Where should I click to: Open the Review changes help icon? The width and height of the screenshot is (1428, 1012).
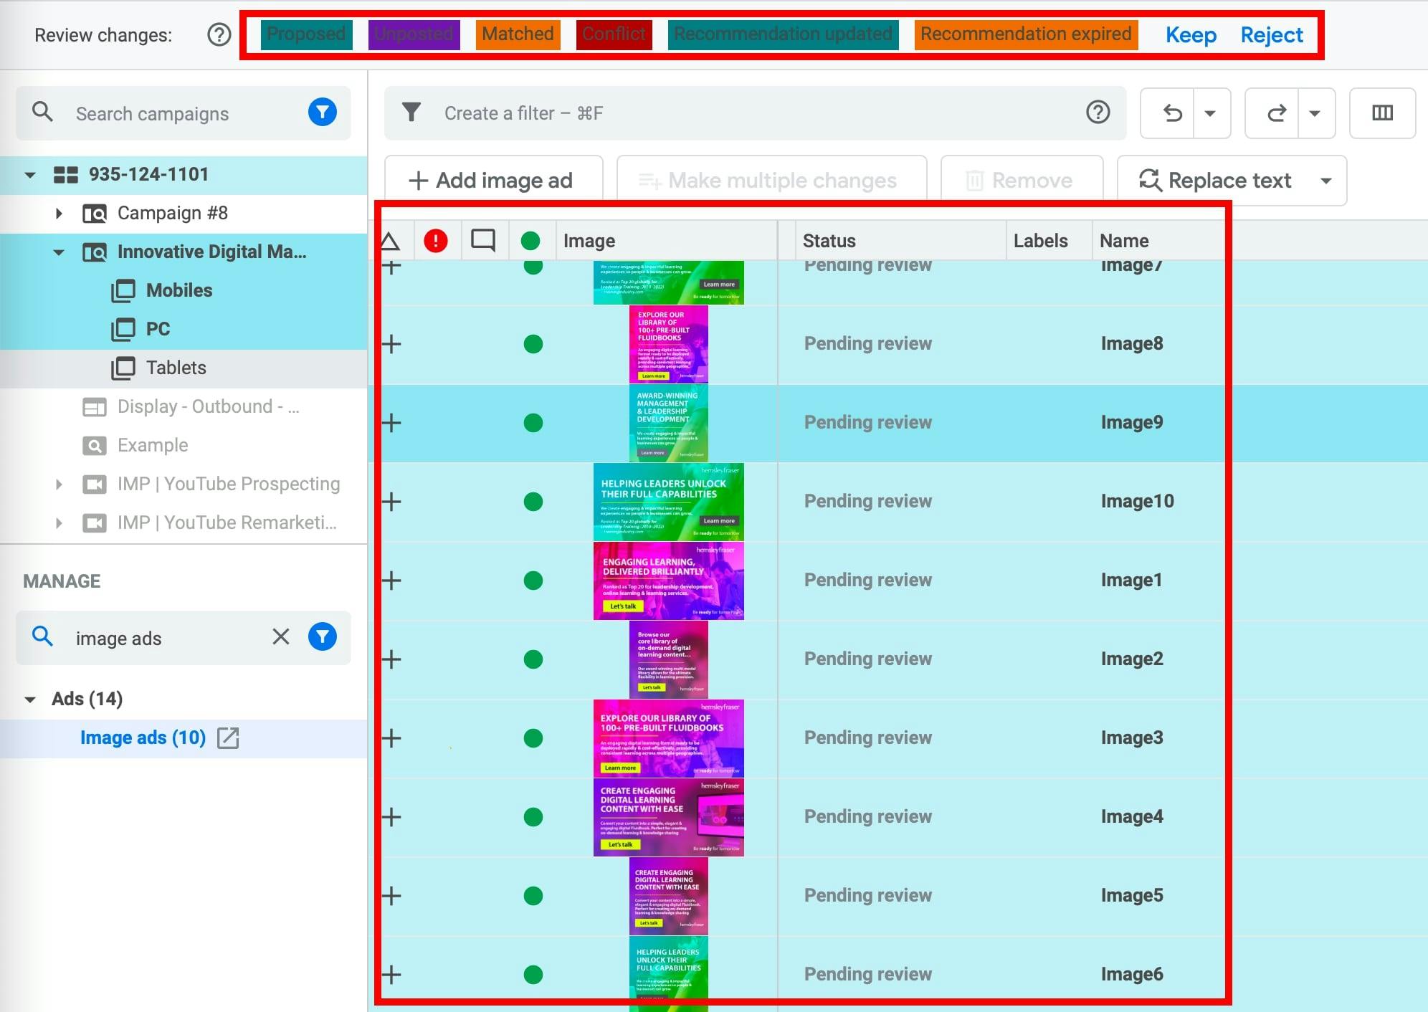(217, 34)
